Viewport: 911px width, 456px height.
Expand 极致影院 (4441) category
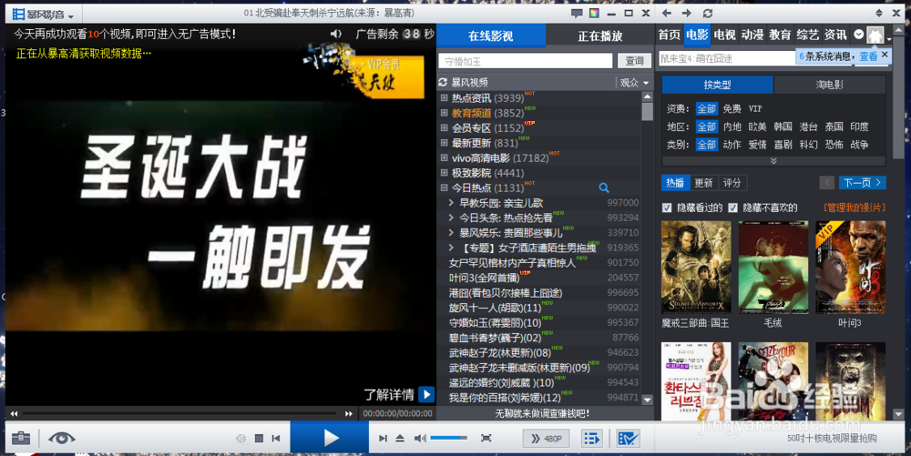point(445,173)
